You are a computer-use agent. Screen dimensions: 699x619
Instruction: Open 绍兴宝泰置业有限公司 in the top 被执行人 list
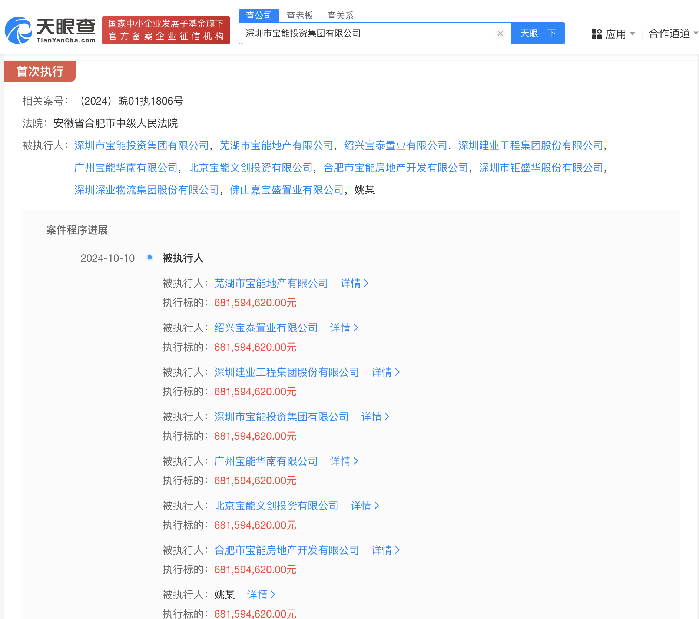[396, 146]
